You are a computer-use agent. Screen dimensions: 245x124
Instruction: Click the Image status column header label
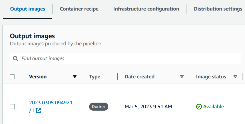click(211, 77)
